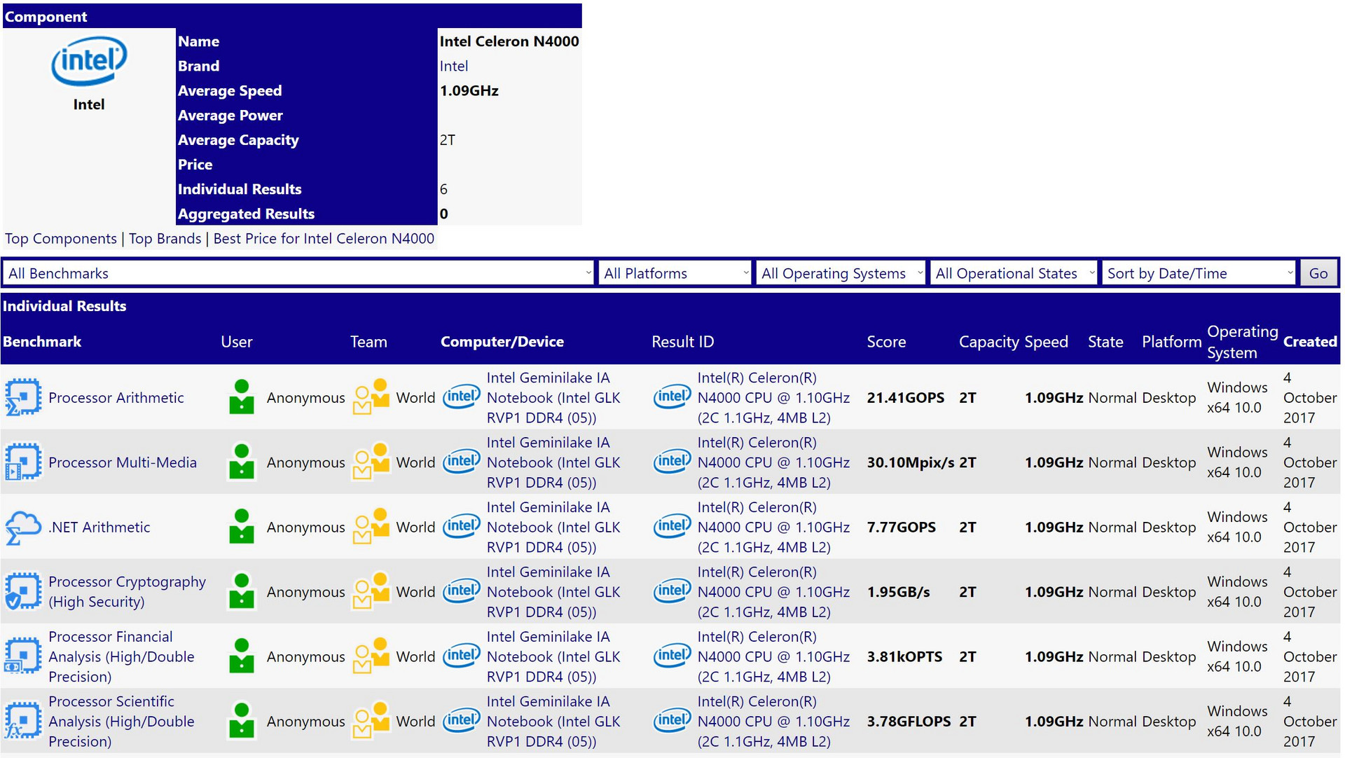Click Intel result logo in Scientific Analysis row

672,721
